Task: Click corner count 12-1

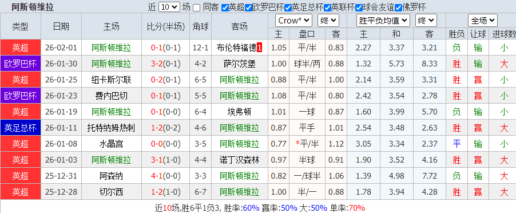Action: (x=200, y=48)
